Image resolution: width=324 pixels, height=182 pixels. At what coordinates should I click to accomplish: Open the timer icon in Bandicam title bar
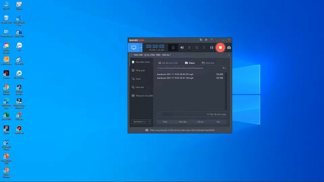coord(206,39)
